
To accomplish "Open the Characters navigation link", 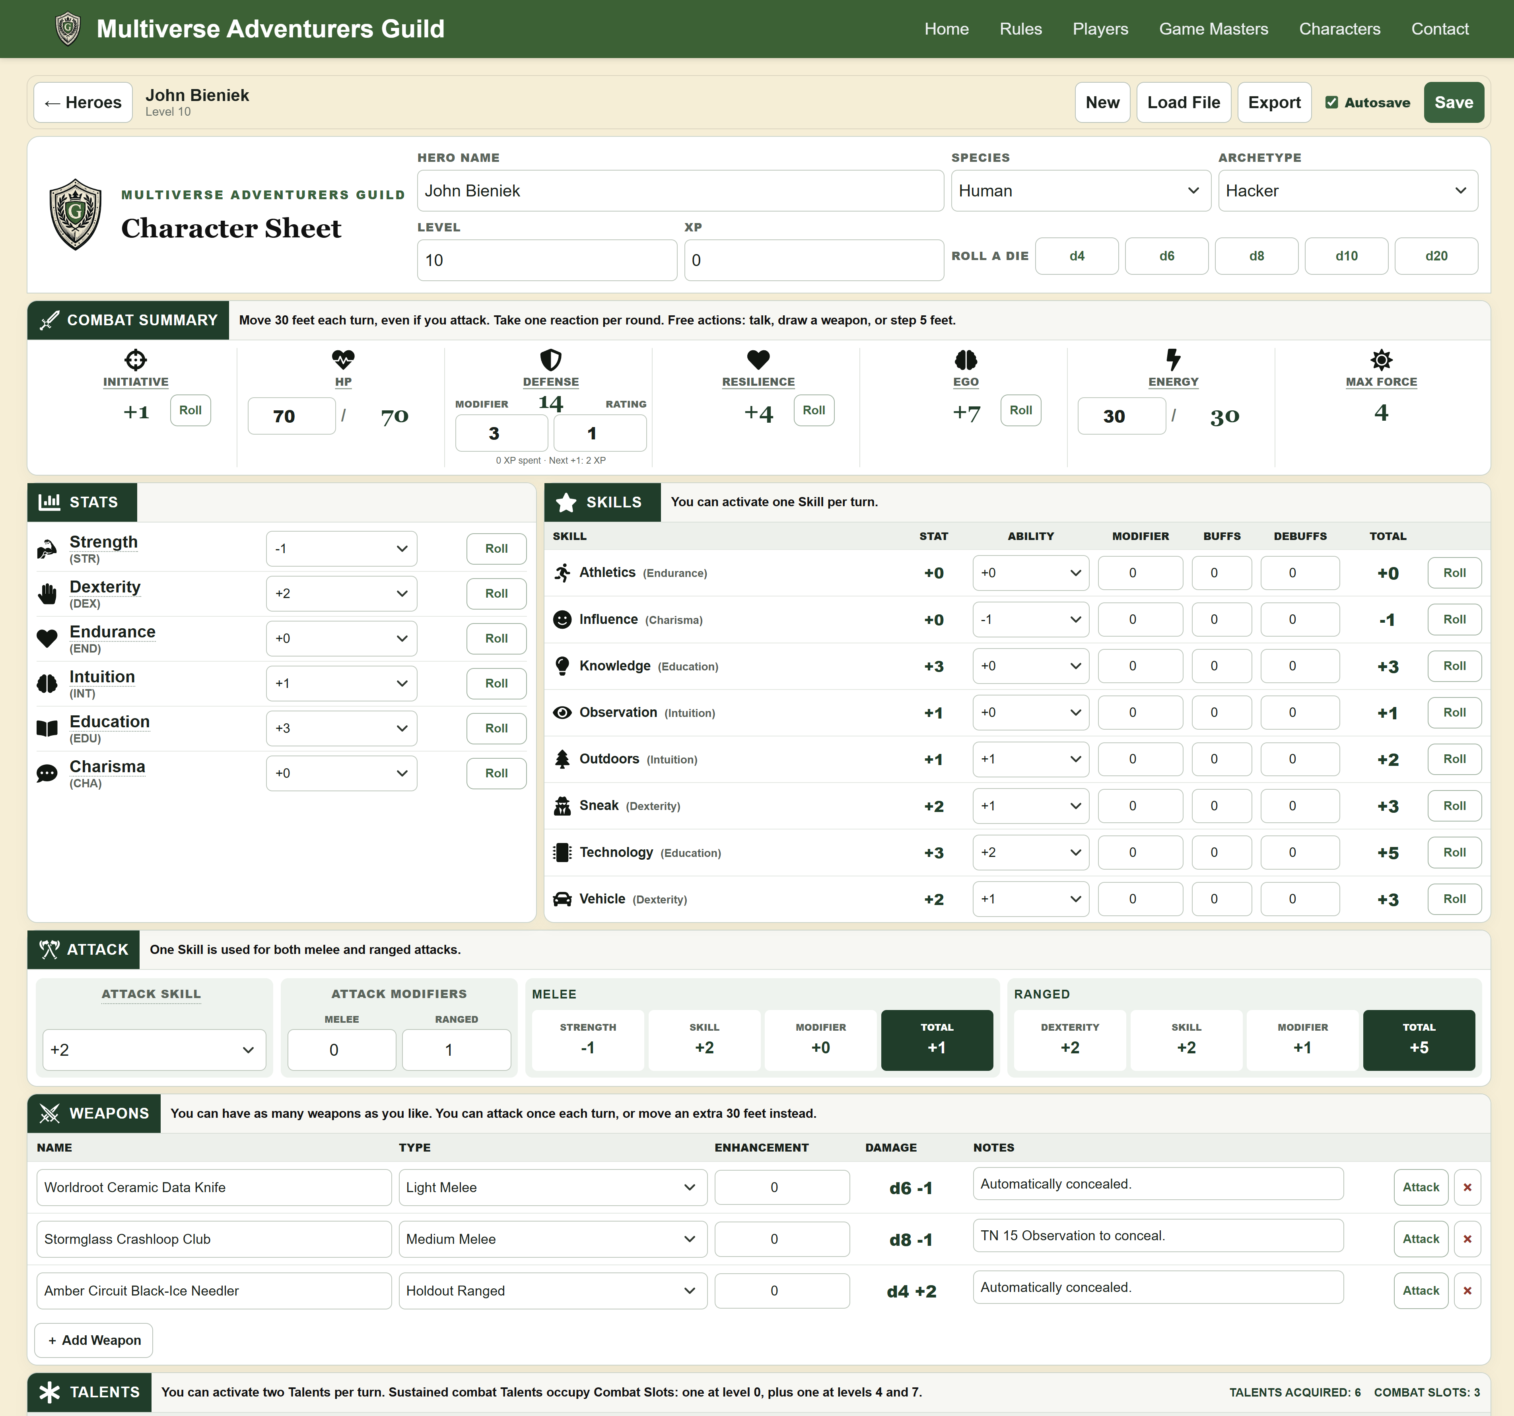I will [1339, 29].
